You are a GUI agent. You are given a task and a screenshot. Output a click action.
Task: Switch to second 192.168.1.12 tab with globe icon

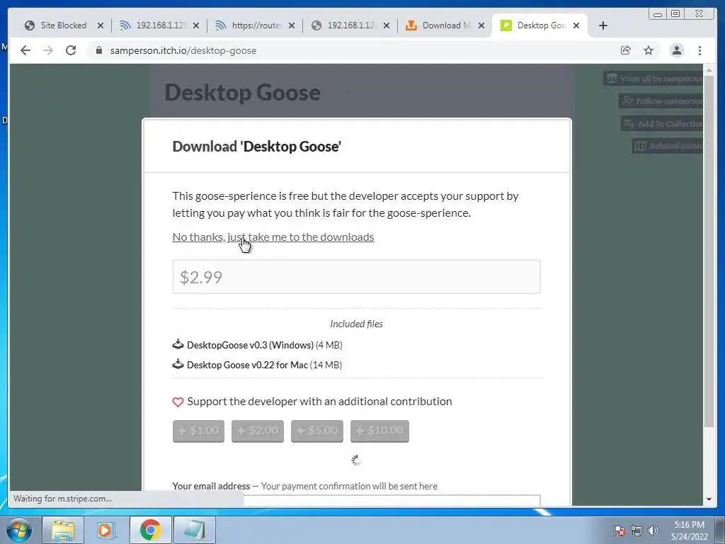pos(350,25)
